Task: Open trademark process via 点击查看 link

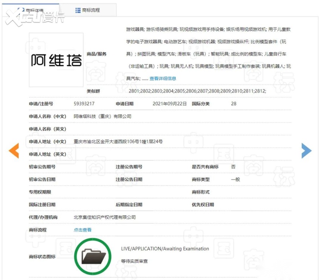Action: (x=83, y=230)
